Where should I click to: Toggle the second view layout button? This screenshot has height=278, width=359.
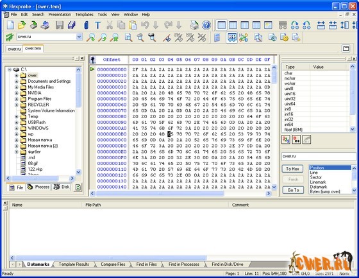click(x=233, y=25)
